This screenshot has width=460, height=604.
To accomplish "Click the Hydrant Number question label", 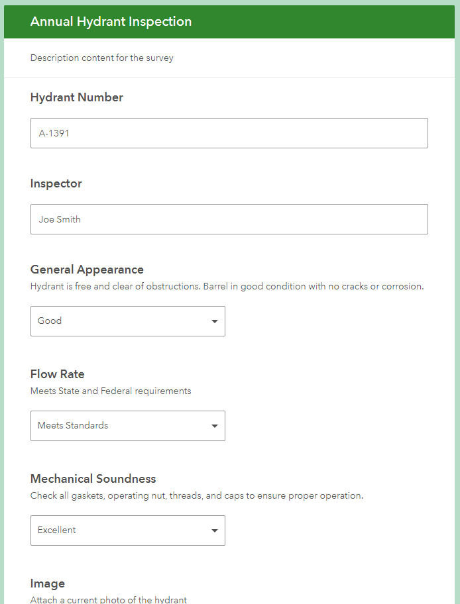I will [77, 97].
